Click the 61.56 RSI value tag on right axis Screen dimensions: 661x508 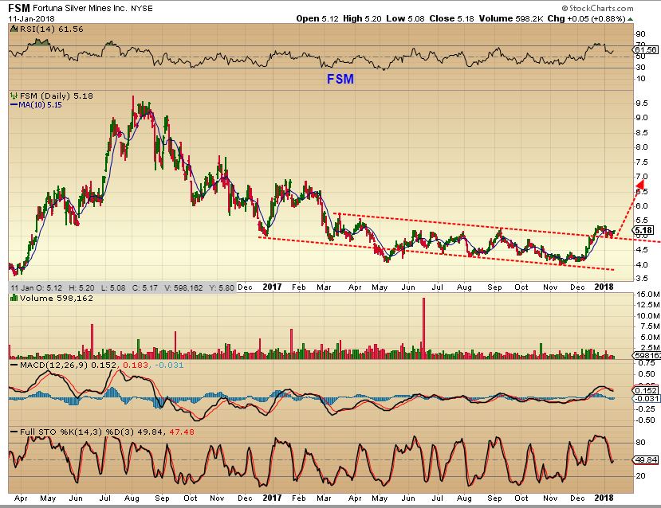pos(646,49)
